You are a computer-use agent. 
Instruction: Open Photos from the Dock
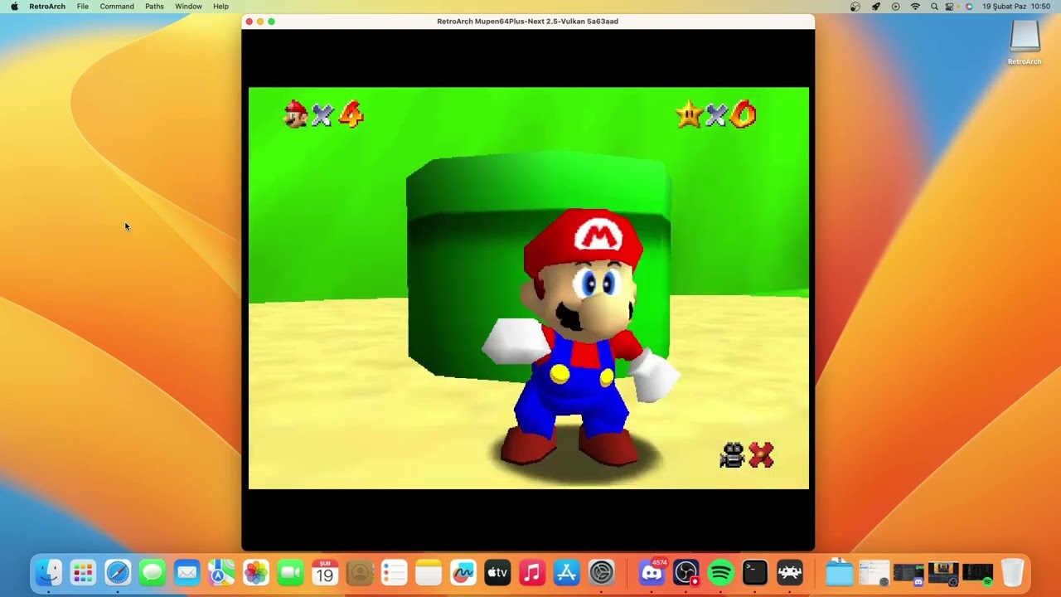point(256,572)
